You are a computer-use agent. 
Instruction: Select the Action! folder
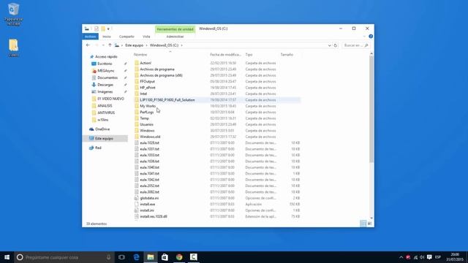pyautogui.click(x=146, y=63)
